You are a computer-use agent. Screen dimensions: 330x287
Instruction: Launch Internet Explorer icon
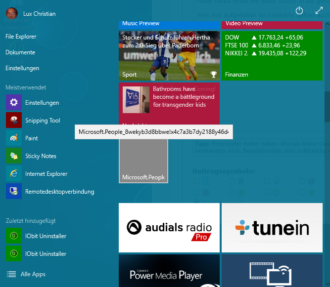tap(14, 173)
